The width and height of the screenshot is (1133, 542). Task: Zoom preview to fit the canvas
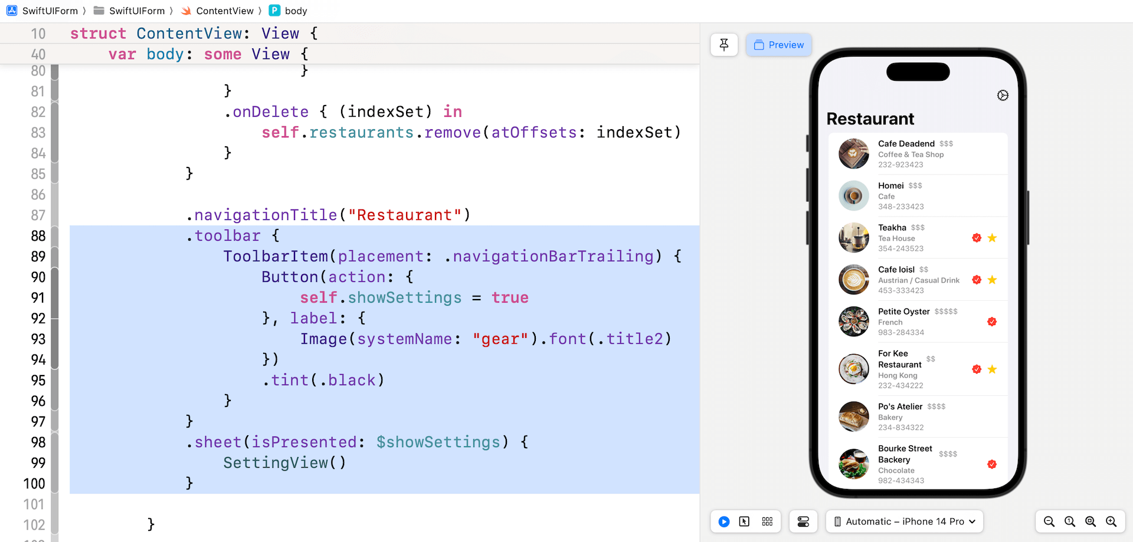(x=1090, y=521)
